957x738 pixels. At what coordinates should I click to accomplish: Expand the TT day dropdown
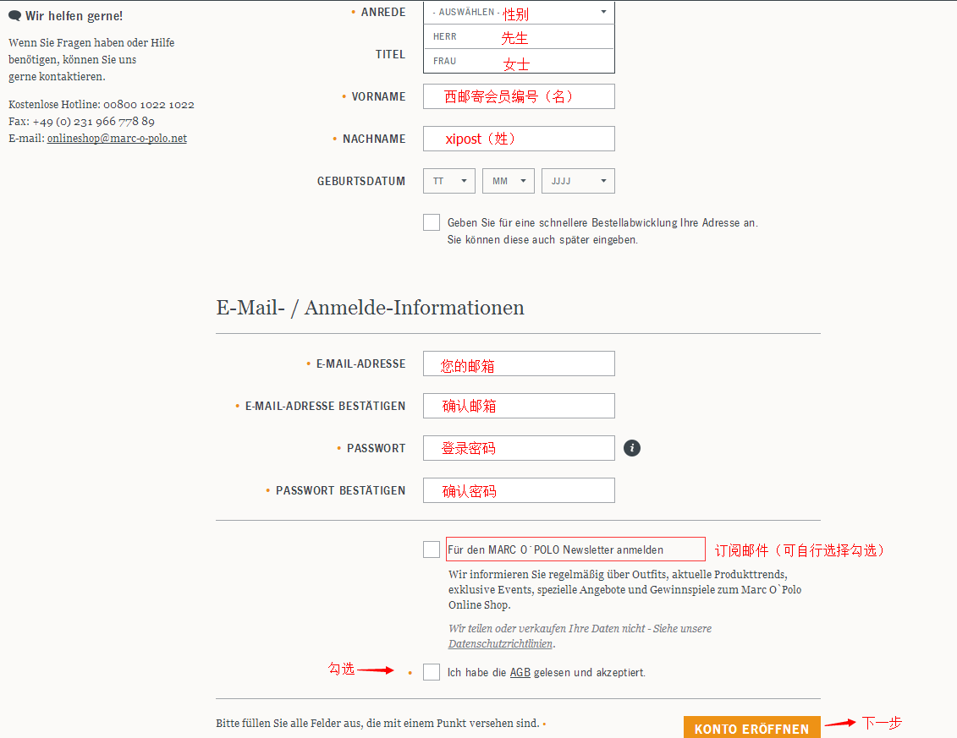448,181
